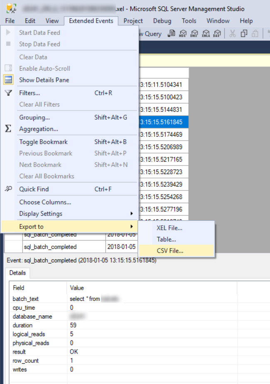The width and height of the screenshot is (270, 384).
Task: Open the Project menu
Action: coord(133,21)
